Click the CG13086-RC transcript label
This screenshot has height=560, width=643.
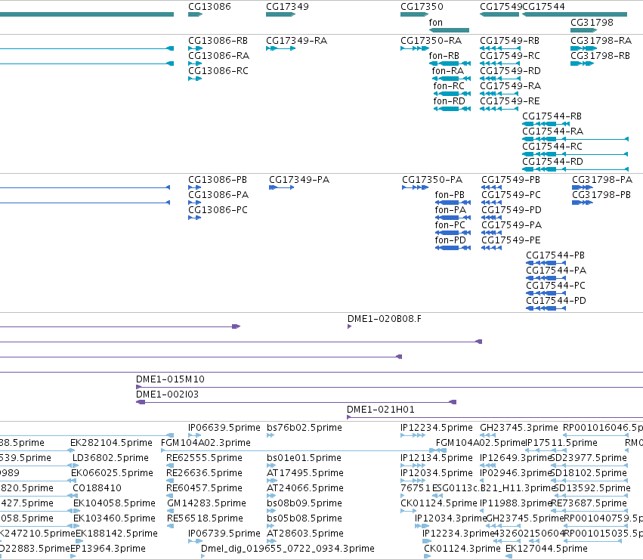[218, 71]
